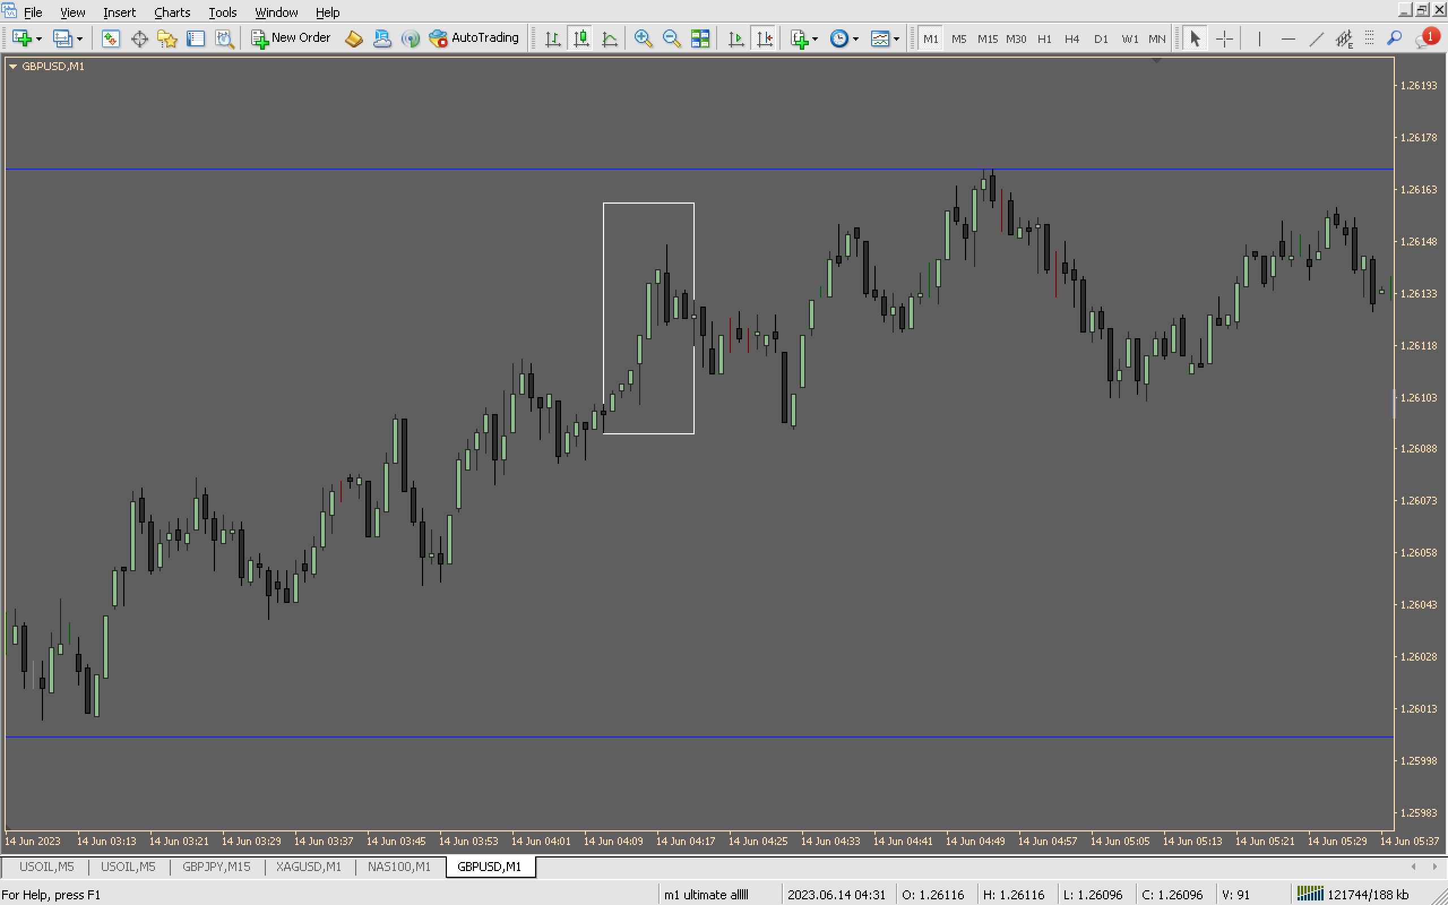Switch to the NAS100,M1 chart tab
The width and height of the screenshot is (1448, 905).
pyautogui.click(x=399, y=866)
